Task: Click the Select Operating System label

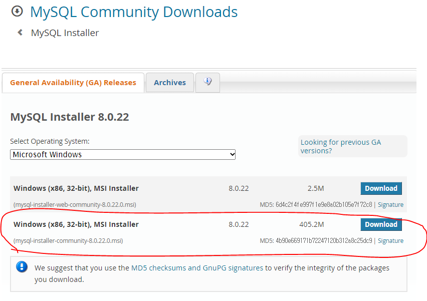Action: (50, 141)
